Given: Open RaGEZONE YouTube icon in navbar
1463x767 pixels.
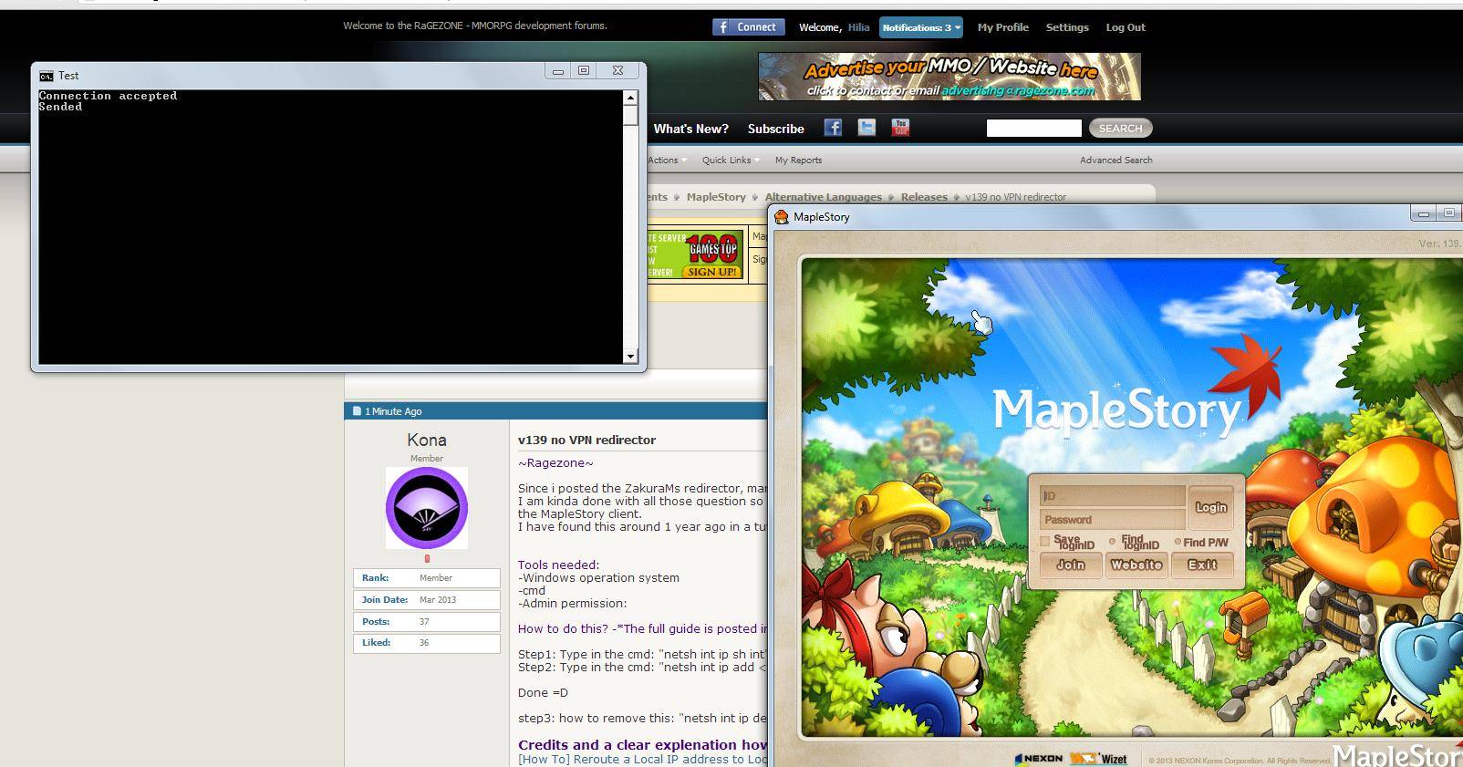Looking at the screenshot, I should (x=900, y=128).
